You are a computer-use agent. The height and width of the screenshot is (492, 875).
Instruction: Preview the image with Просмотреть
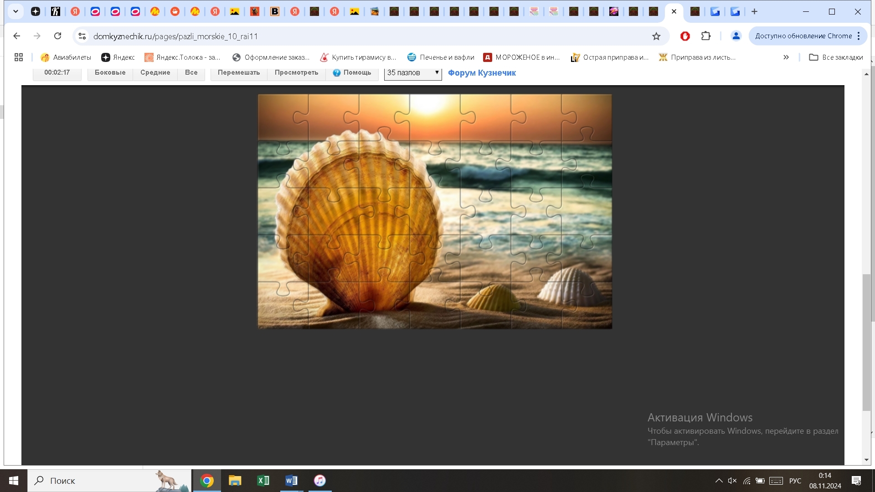(296, 73)
